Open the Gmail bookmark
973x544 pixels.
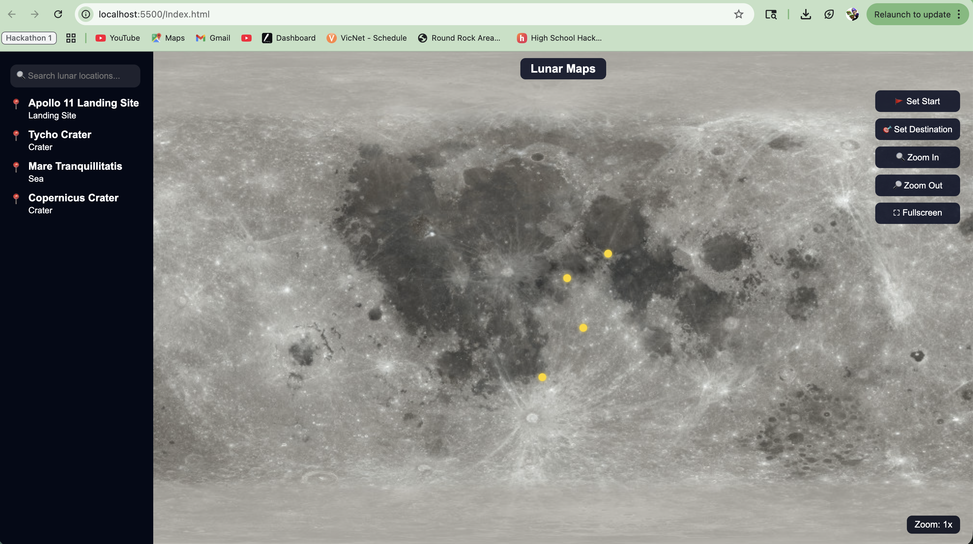pos(213,38)
